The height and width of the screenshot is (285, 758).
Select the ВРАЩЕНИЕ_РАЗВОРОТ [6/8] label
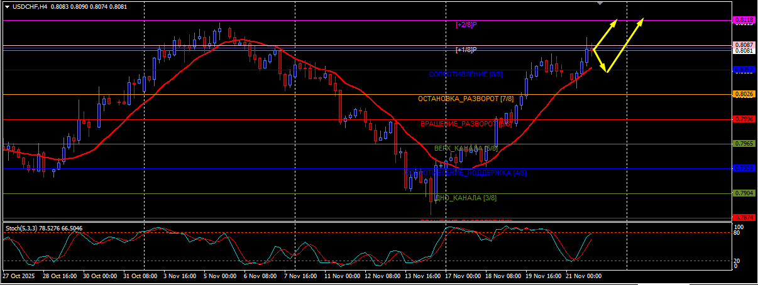(466, 124)
